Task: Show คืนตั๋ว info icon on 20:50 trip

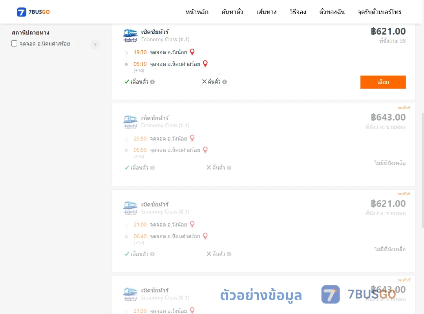Action: (229, 168)
